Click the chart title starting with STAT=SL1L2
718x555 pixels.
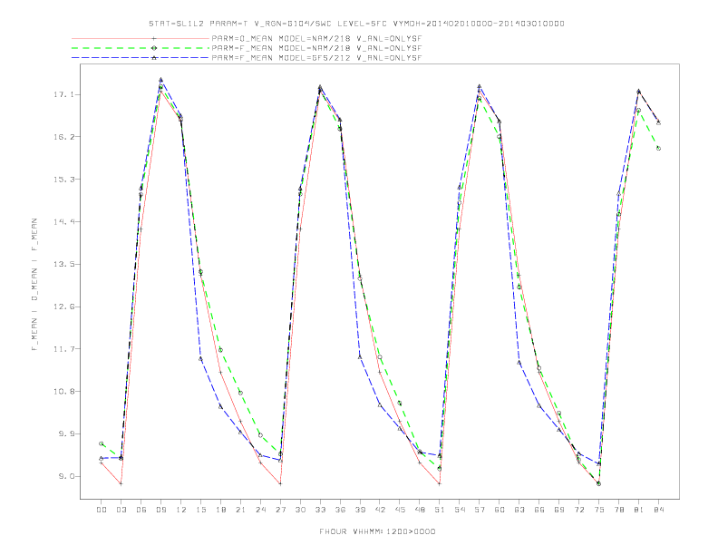coord(356,24)
